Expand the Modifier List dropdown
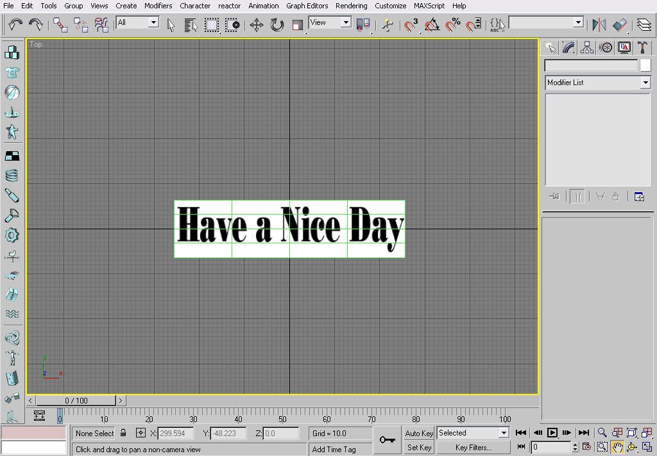 tap(597, 83)
